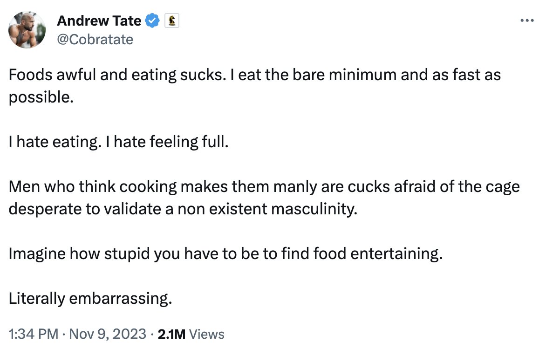Click the word 'possible.' in the tweet

click(41, 97)
